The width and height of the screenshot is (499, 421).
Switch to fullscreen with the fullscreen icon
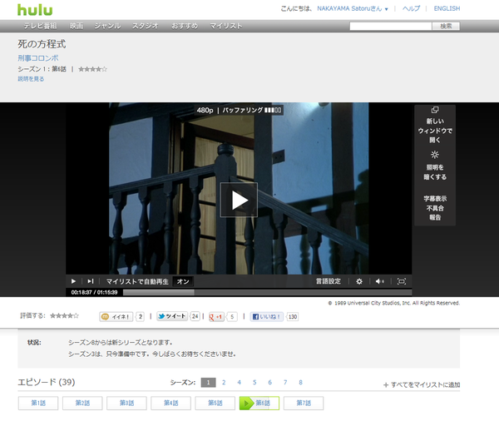402,281
